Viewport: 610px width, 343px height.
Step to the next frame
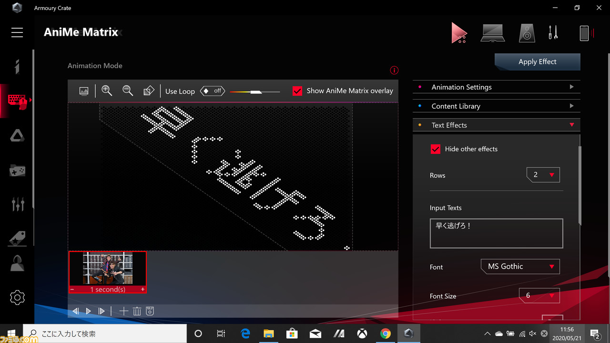(x=101, y=311)
